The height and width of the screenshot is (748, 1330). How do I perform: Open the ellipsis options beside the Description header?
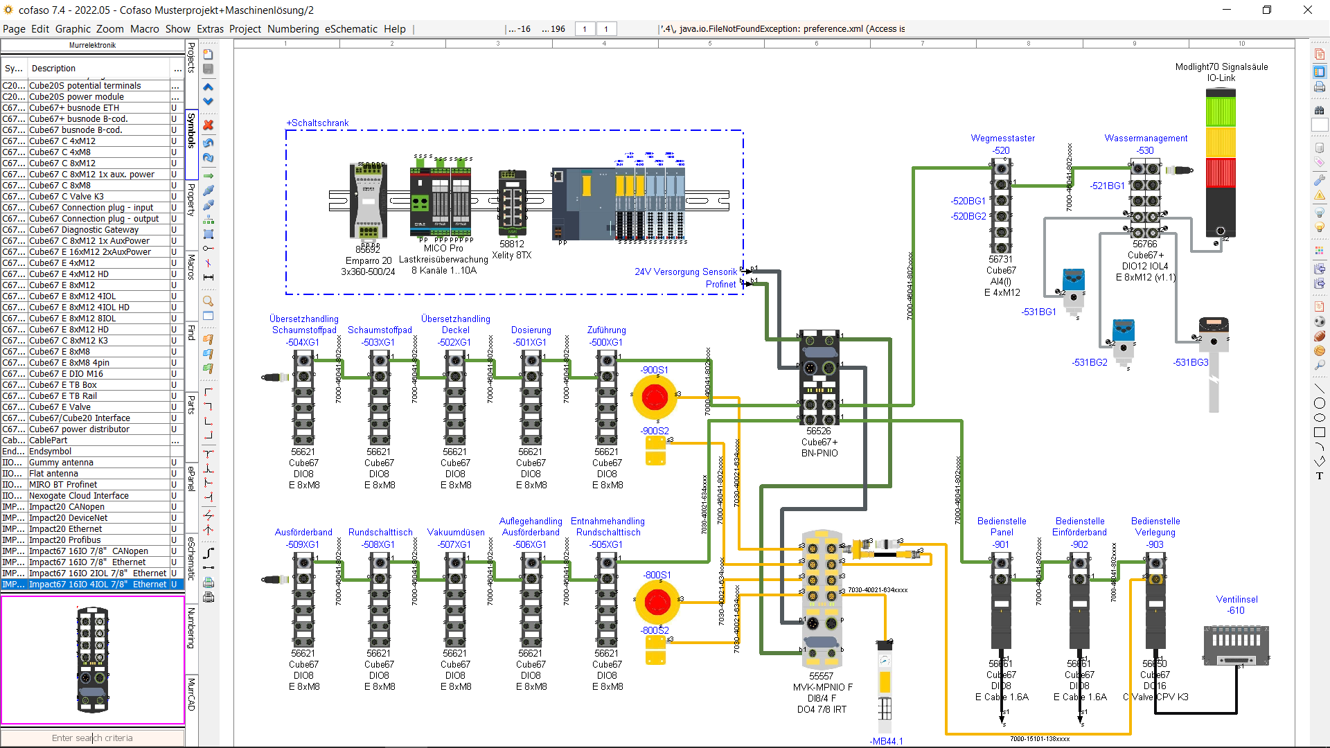pyautogui.click(x=175, y=68)
